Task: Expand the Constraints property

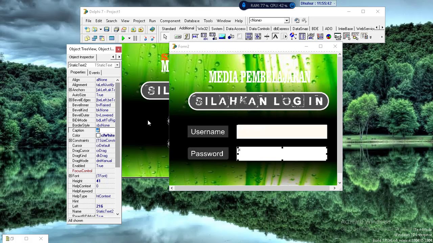Action: pyautogui.click(x=70, y=140)
